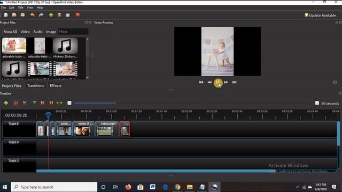The height and width of the screenshot is (192, 342).
Task: Click the pause playback button
Action: [218, 83]
